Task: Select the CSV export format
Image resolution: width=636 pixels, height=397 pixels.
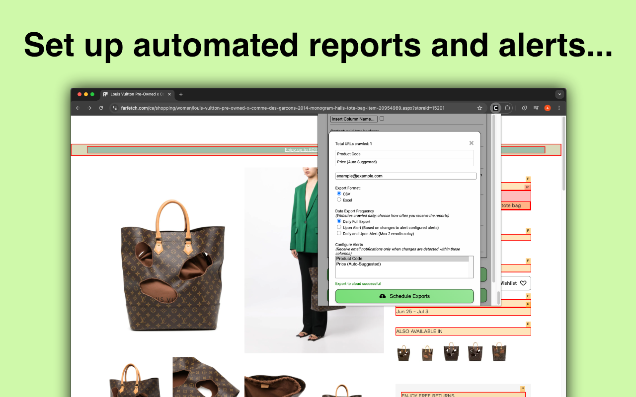Action: tap(339, 194)
